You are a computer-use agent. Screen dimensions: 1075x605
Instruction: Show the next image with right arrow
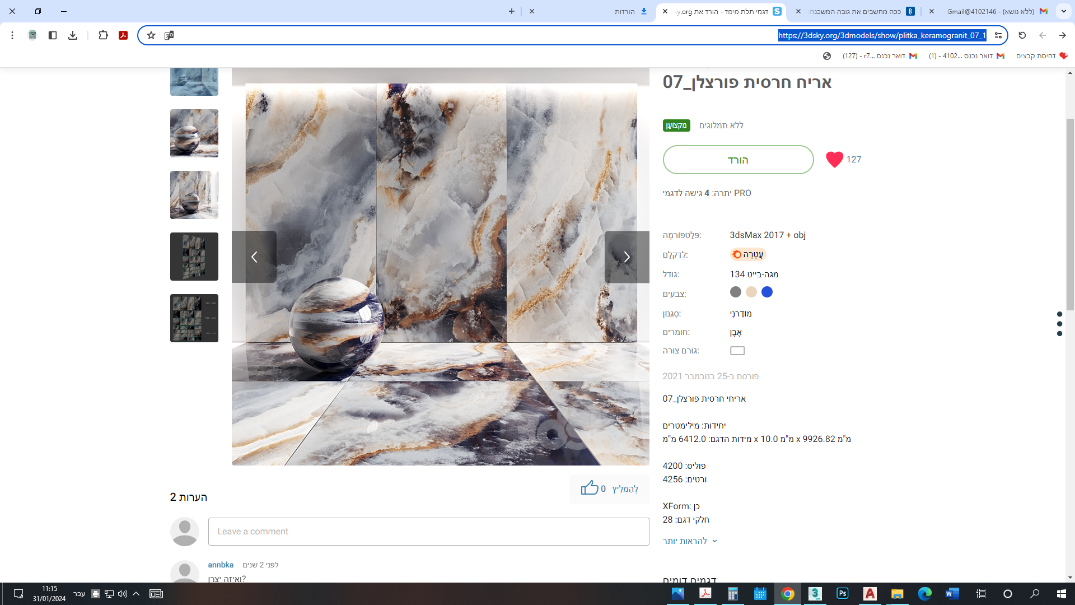627,257
